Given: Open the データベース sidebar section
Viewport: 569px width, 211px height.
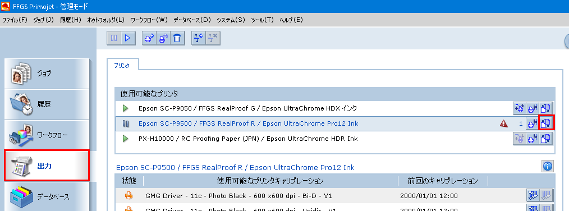Looking at the screenshot, I should (x=47, y=196).
